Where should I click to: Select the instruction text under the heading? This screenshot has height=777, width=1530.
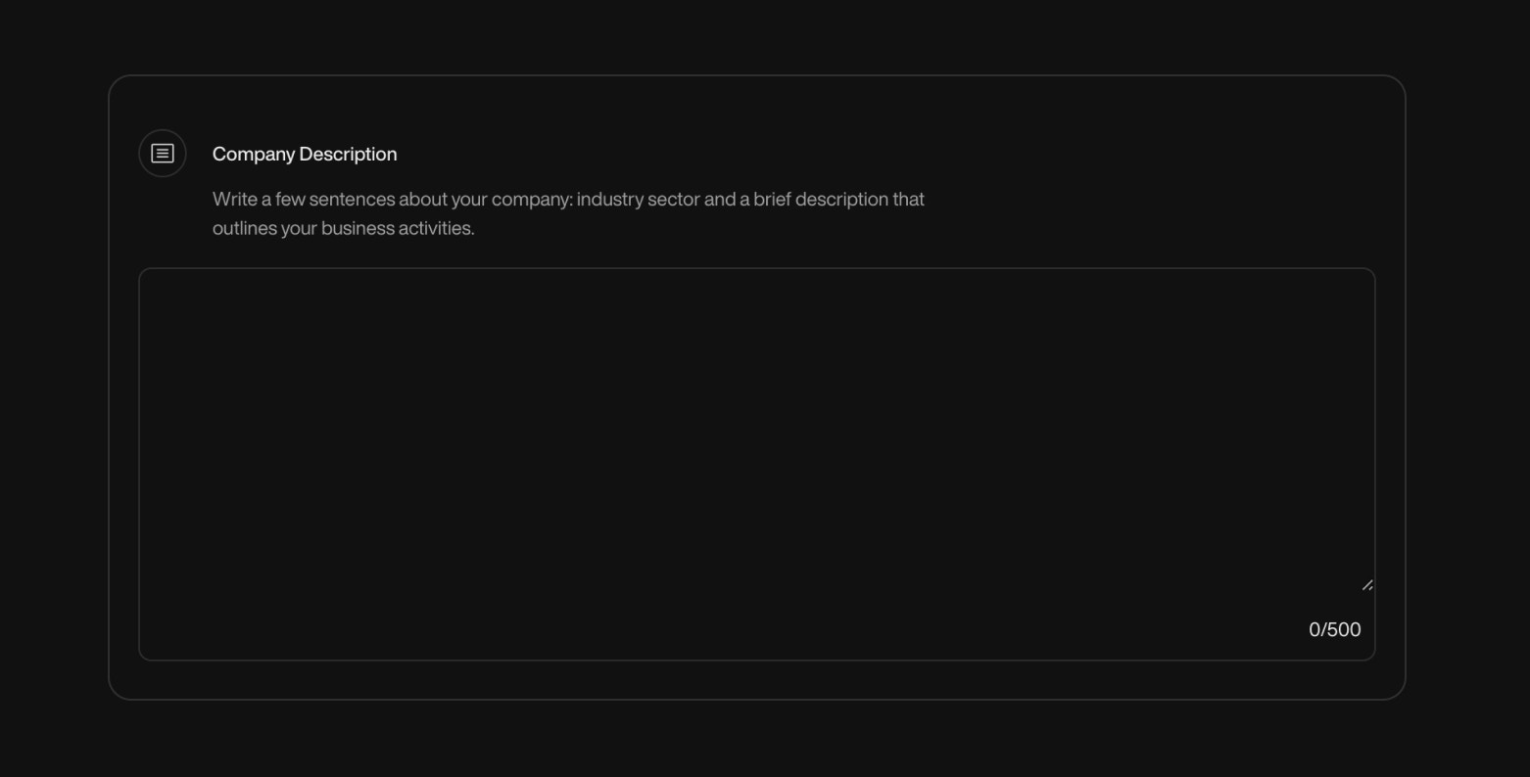click(x=568, y=212)
